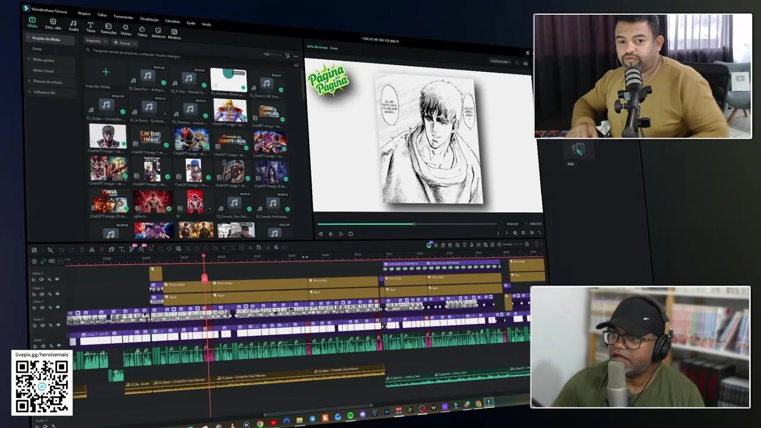Select the Shin Espelho media thumbnail

(x=270, y=111)
